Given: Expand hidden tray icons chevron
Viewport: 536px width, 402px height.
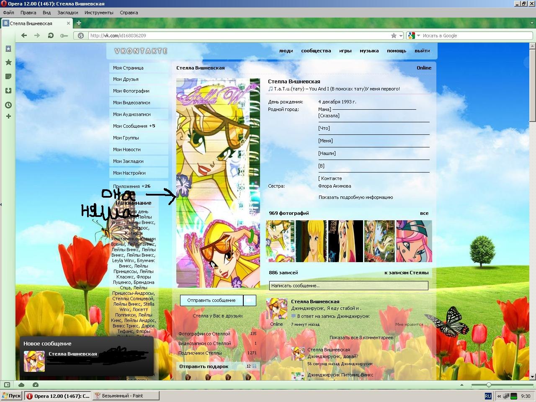Looking at the screenshot, I should pos(499,396).
